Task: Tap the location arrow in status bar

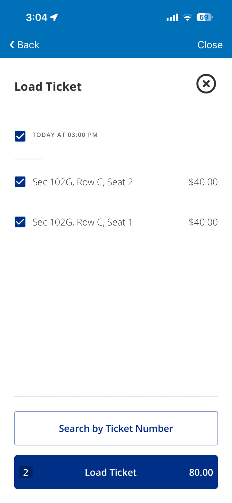Action: point(54,17)
